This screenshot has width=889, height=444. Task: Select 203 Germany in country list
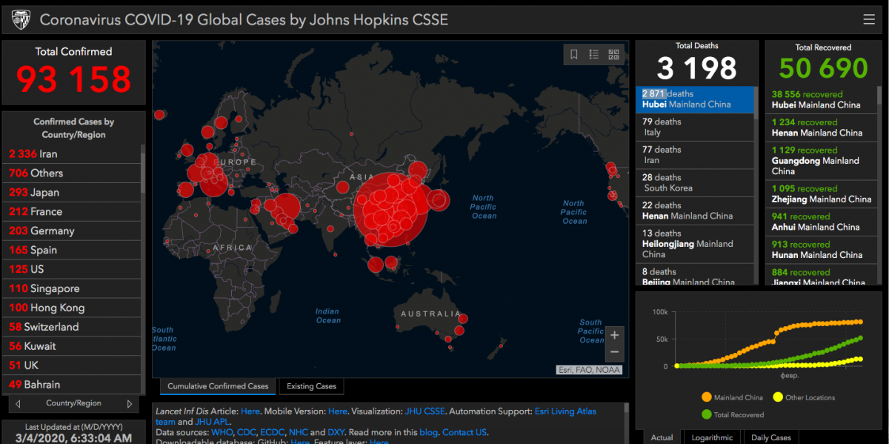point(71,231)
